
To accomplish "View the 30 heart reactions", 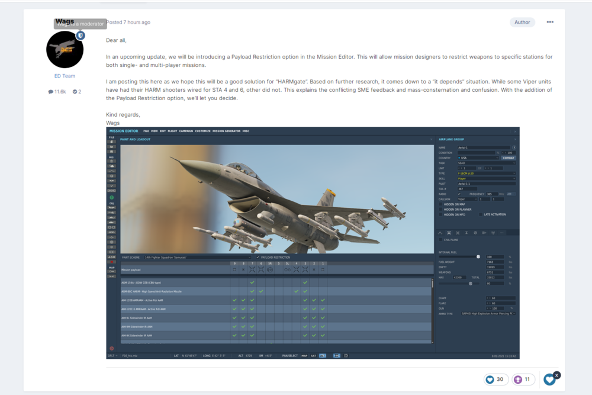I will pyautogui.click(x=496, y=379).
